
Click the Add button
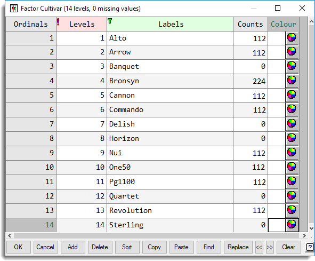point(72,247)
